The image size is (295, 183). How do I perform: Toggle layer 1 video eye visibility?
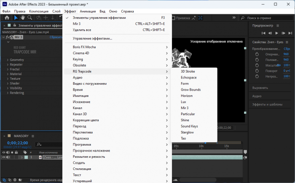click(x=4, y=157)
